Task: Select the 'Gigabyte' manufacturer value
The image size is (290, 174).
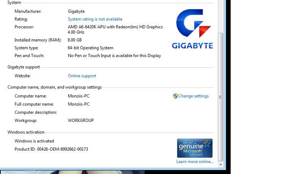Action: click(x=76, y=11)
